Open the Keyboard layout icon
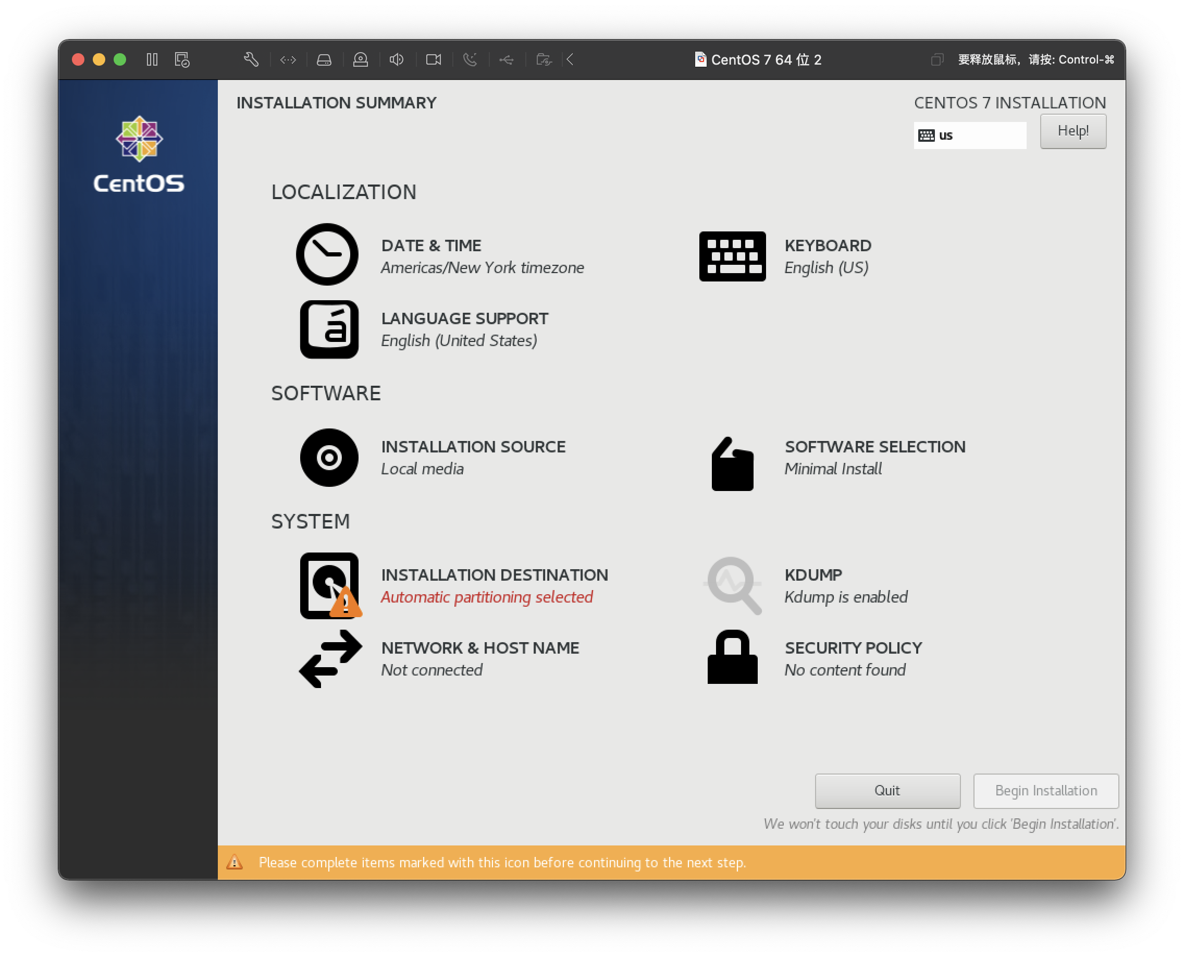 pos(732,256)
